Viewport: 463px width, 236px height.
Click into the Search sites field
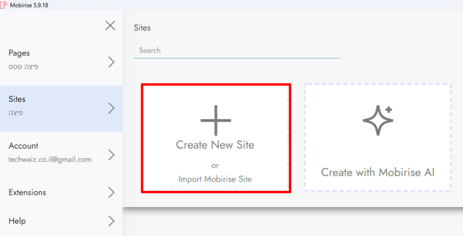(237, 50)
